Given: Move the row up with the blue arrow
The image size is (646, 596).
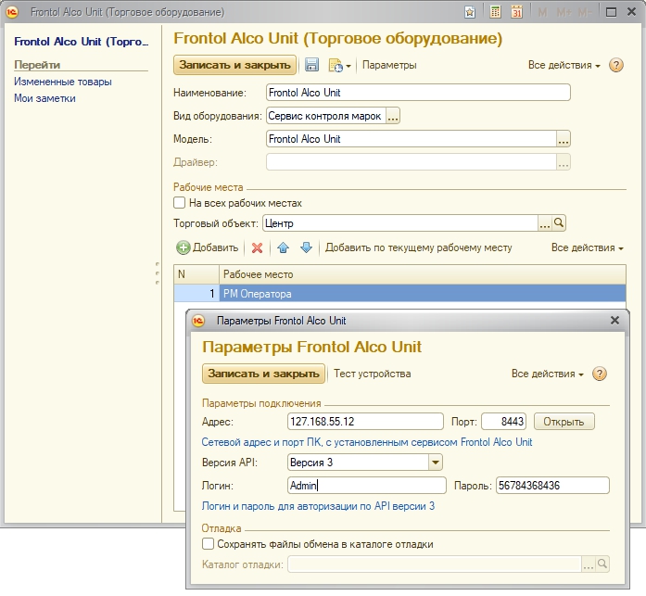Looking at the screenshot, I should [x=283, y=247].
